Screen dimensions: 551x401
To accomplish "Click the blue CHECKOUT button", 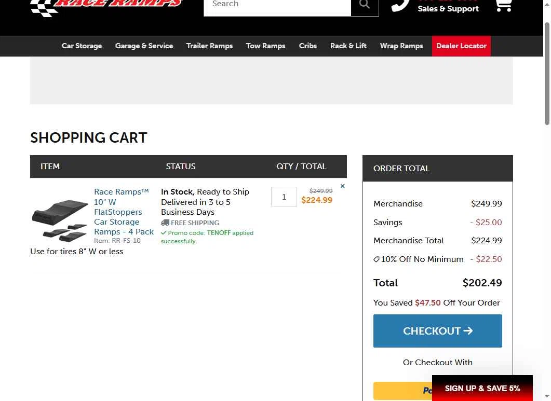I will coord(437,331).
